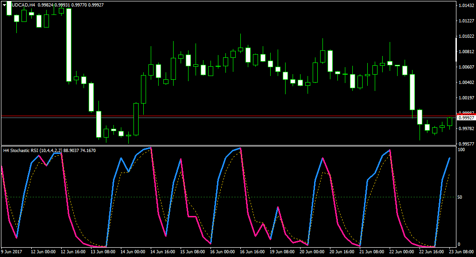The height and width of the screenshot is (257, 476).
Task: Click the 12 Jun 16:00 time label
Action: click(x=73, y=252)
